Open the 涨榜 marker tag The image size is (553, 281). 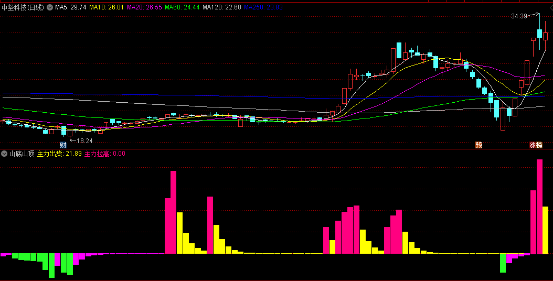click(x=536, y=145)
